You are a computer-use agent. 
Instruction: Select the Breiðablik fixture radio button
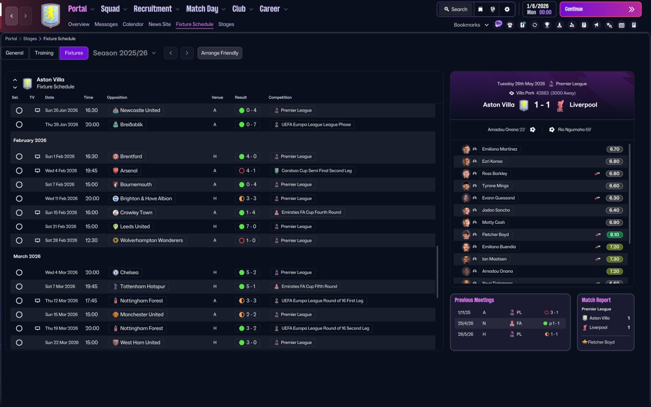click(x=19, y=125)
